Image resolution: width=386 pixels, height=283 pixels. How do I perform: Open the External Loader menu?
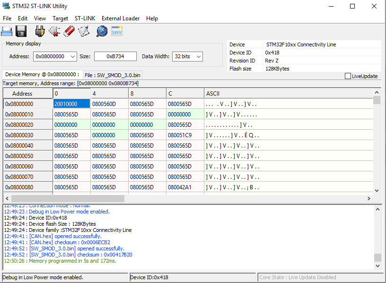tap(121, 18)
